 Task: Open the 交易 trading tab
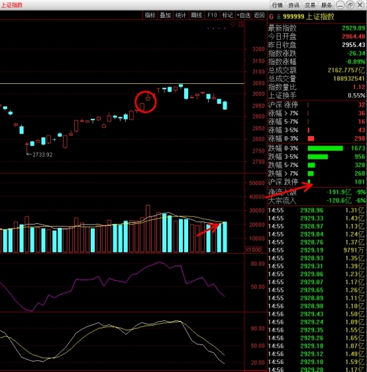(x=310, y=5)
